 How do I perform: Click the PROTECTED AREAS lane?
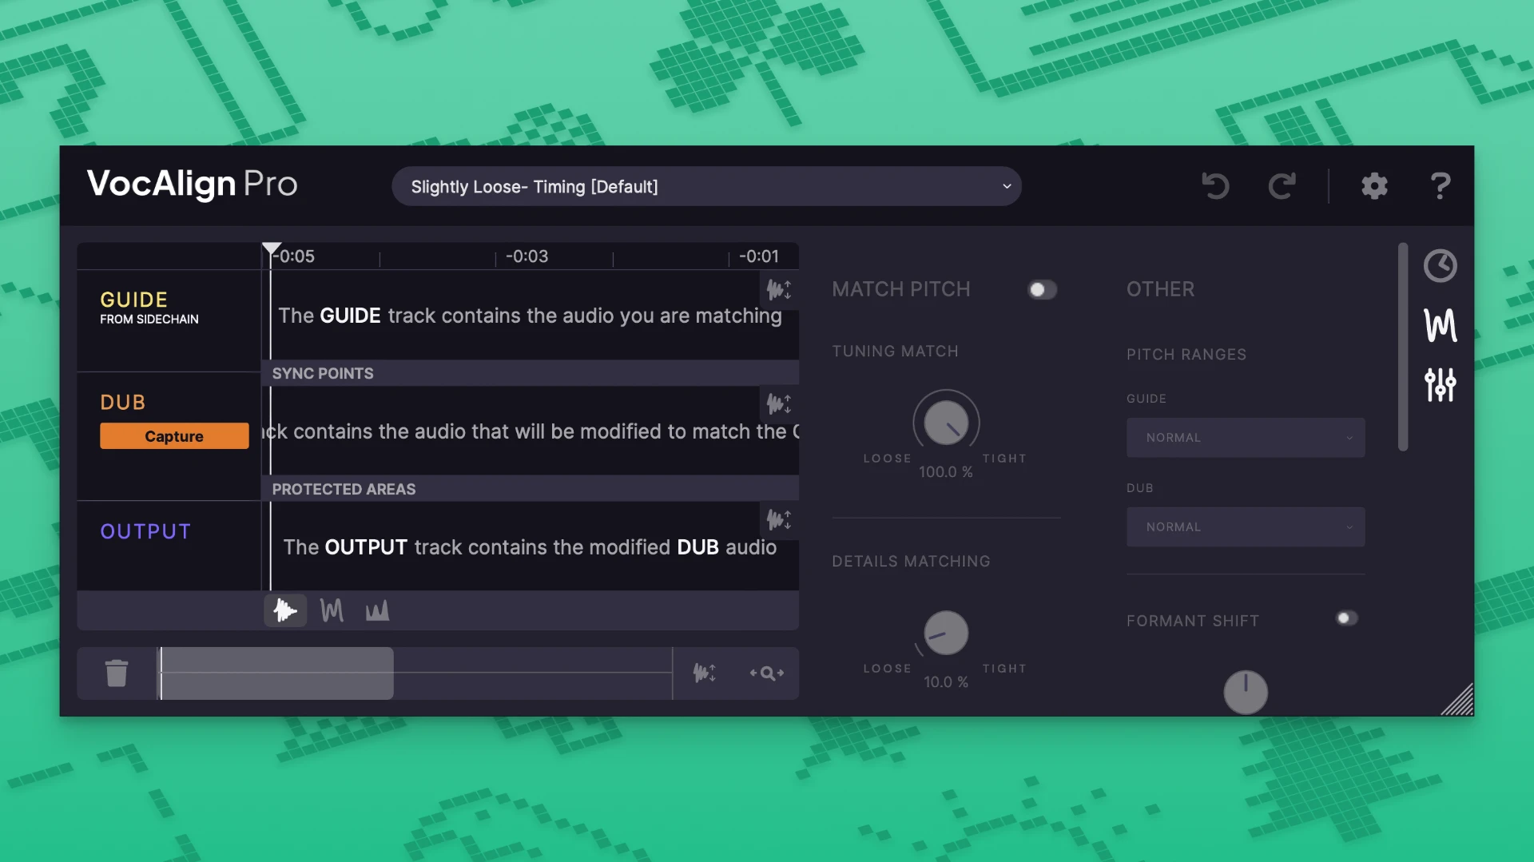point(530,489)
